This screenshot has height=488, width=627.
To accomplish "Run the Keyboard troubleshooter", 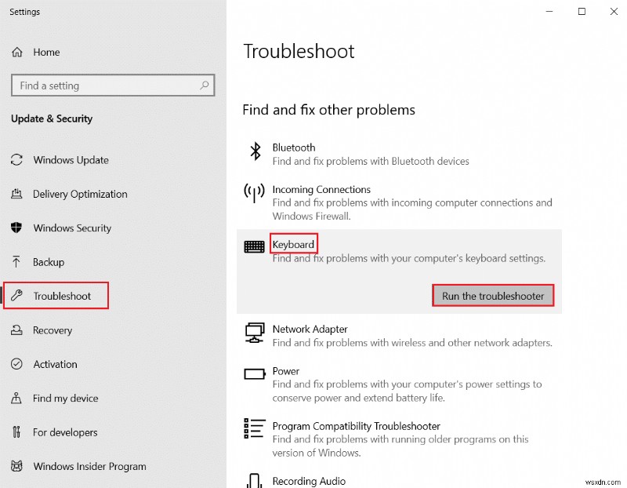I will pyautogui.click(x=492, y=295).
